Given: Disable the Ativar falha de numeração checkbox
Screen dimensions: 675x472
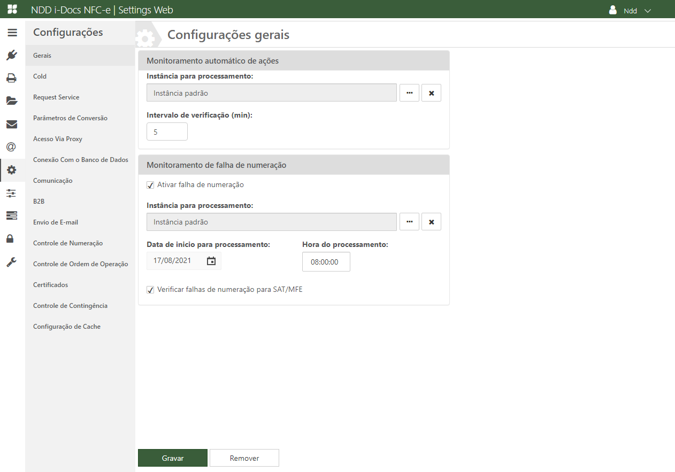Looking at the screenshot, I should 150,185.
